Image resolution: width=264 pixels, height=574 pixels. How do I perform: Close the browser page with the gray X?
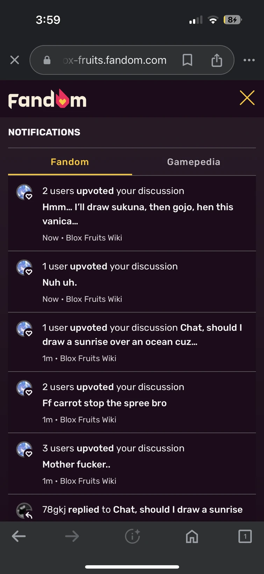(x=15, y=60)
